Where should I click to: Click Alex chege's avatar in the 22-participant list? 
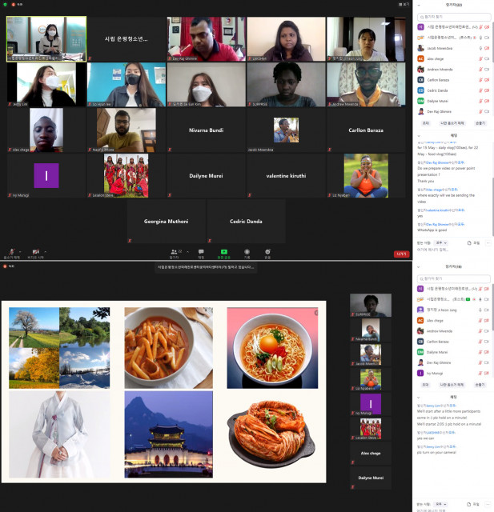pyautogui.click(x=421, y=58)
